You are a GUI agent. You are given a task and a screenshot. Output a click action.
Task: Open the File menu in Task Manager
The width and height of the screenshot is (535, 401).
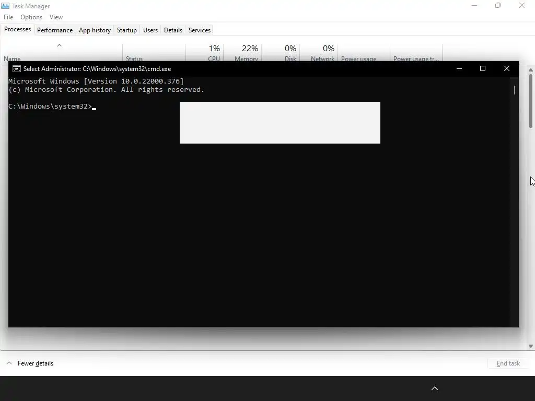(x=8, y=17)
